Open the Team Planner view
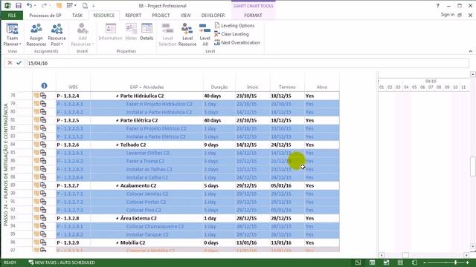This screenshot has height=267, width=476. (x=12, y=35)
